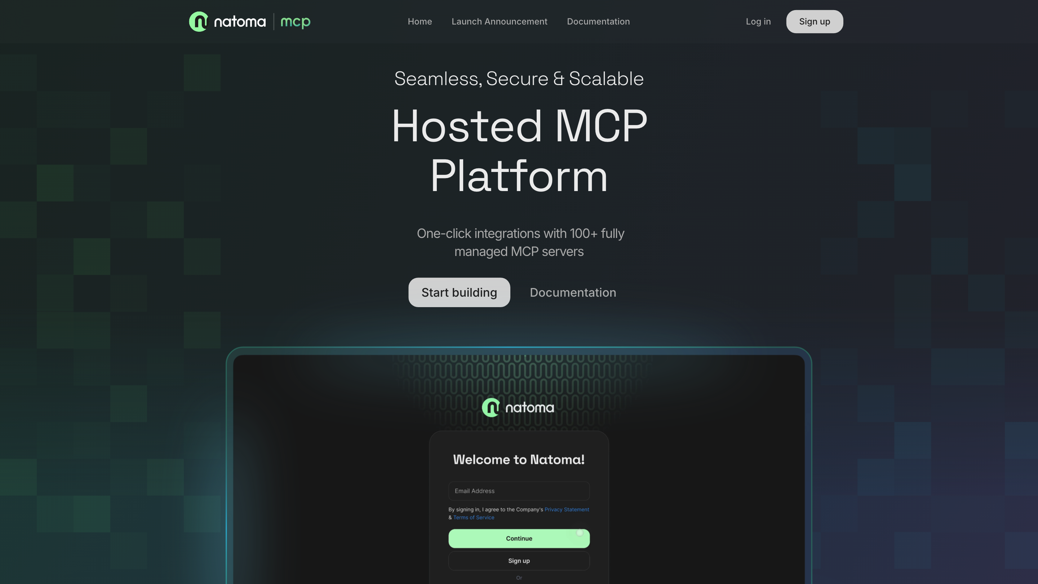The height and width of the screenshot is (584, 1038).
Task: Open the Documentation link beside Start building
Action: (x=573, y=292)
